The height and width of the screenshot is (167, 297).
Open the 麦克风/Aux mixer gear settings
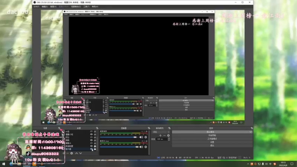pyautogui.click(x=146, y=147)
